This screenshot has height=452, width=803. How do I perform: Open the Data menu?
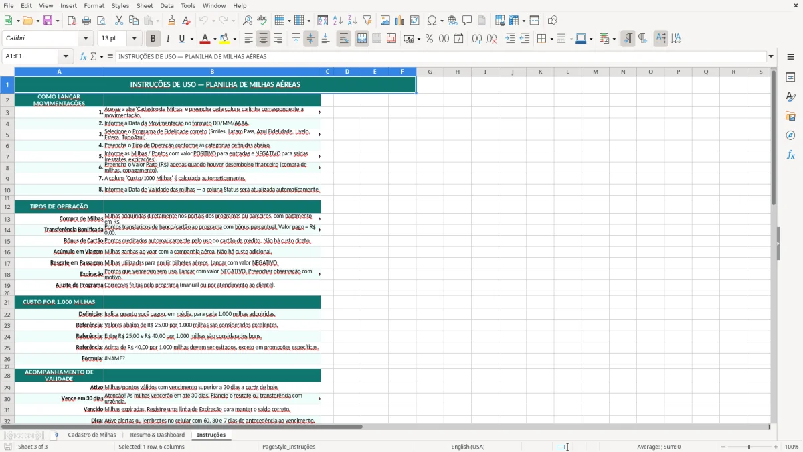(x=167, y=5)
